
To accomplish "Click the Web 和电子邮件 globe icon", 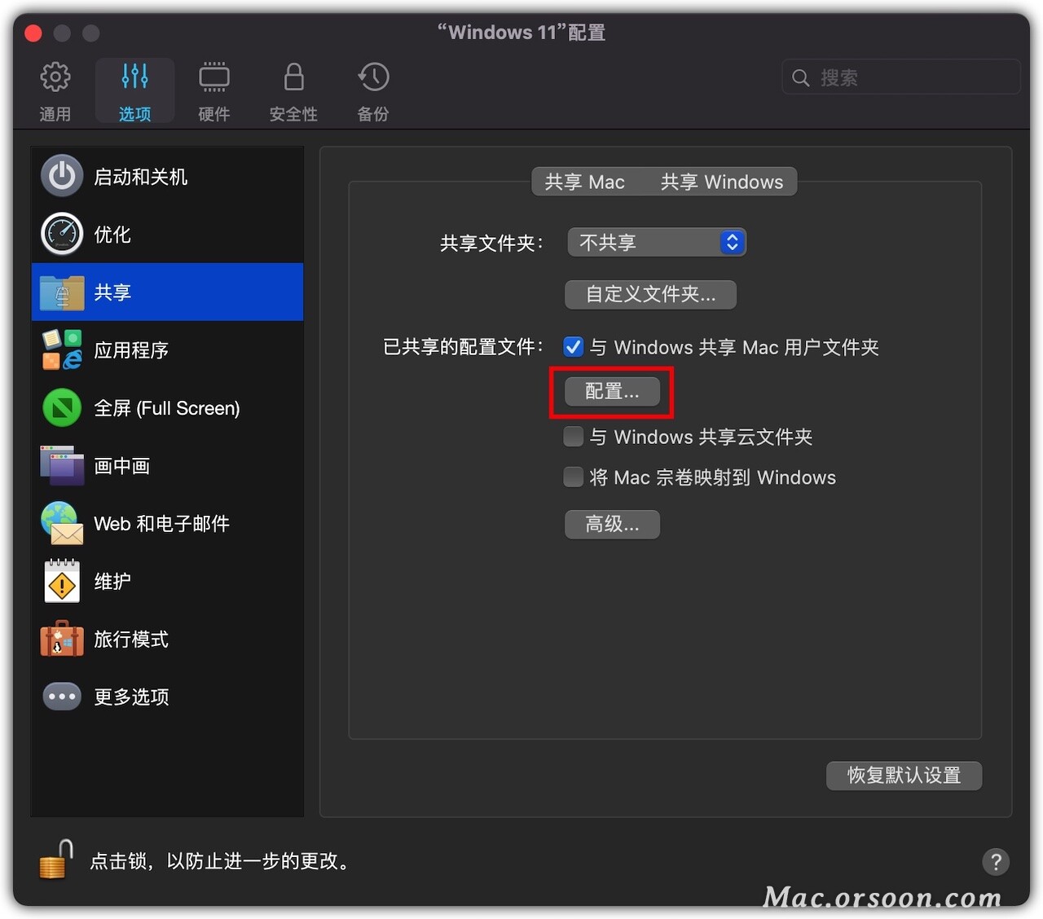I will [62, 523].
